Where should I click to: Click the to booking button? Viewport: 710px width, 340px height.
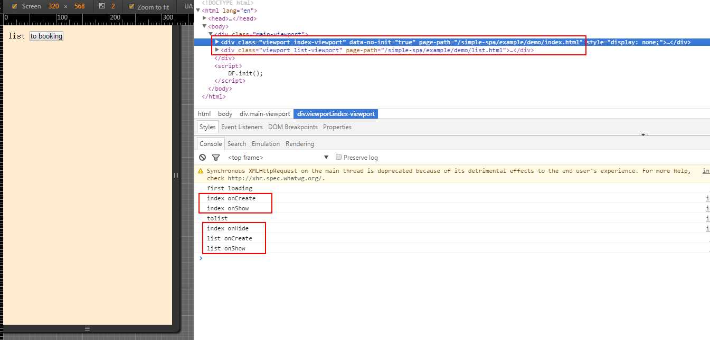click(x=46, y=36)
